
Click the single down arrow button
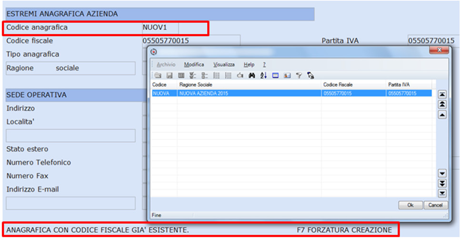(442, 173)
